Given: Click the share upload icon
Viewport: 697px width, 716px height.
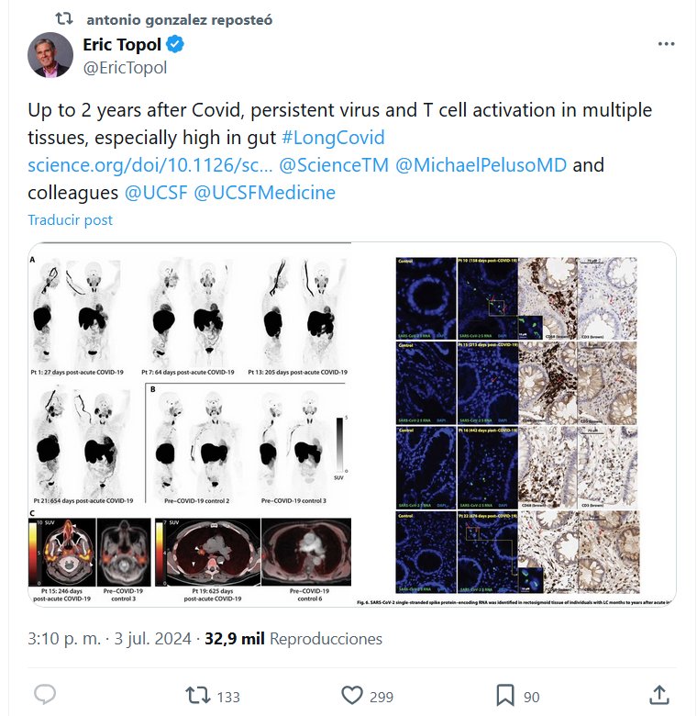Looking at the screenshot, I should pos(658,695).
